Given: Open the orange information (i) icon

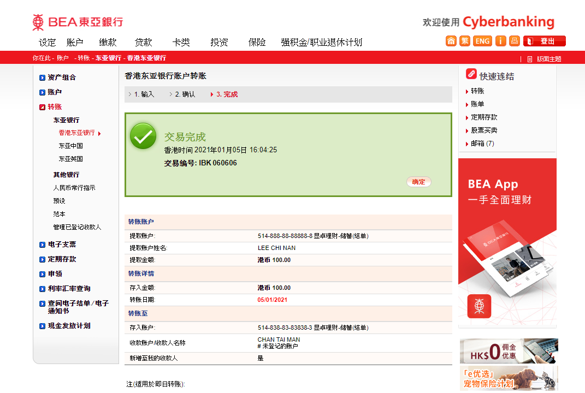Looking at the screenshot, I should coord(501,41).
